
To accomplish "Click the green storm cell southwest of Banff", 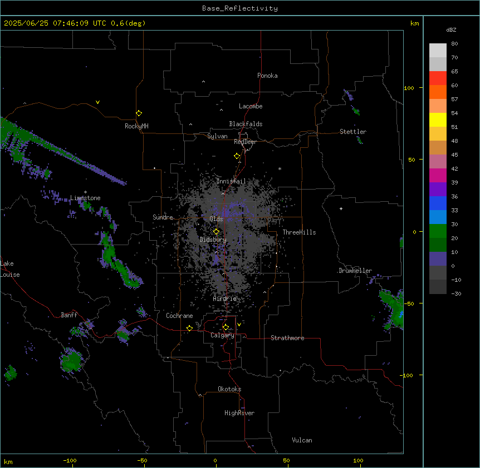I will [x=72, y=361].
